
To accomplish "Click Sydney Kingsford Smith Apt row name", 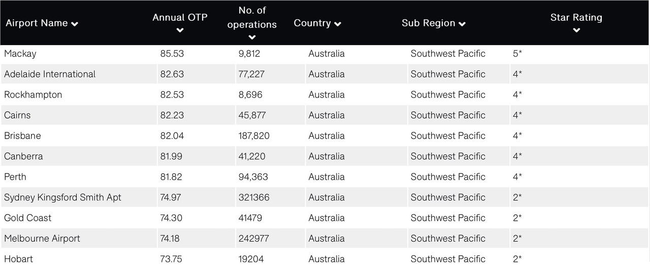I will (62, 197).
